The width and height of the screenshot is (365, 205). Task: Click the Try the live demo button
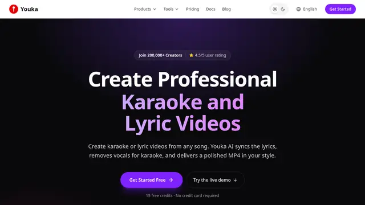(x=216, y=180)
